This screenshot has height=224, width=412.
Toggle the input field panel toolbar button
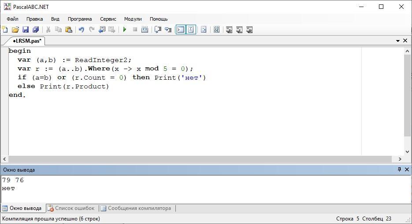point(191,29)
